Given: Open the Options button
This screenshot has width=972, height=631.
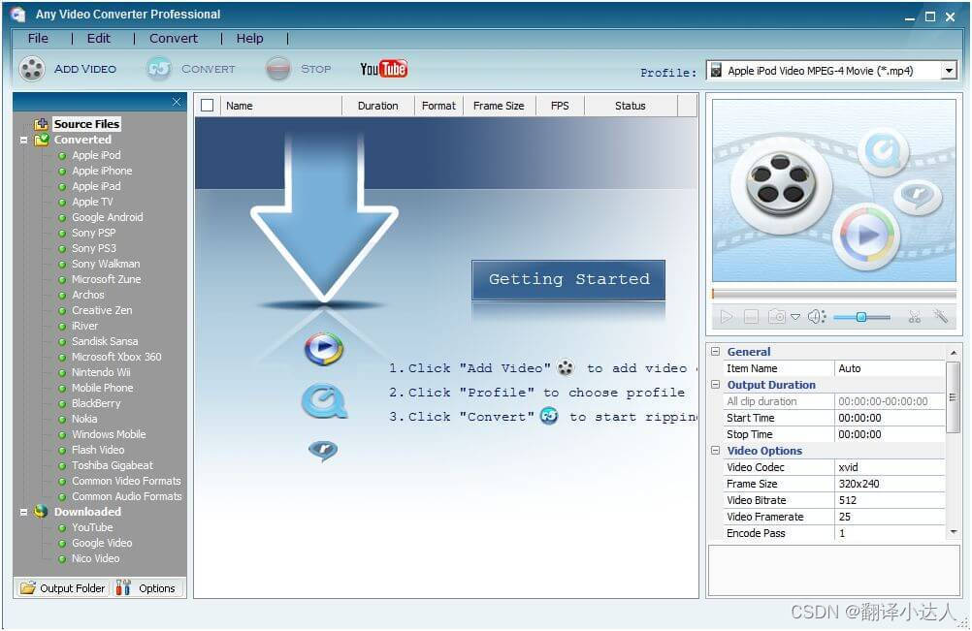Looking at the screenshot, I should click(x=146, y=587).
